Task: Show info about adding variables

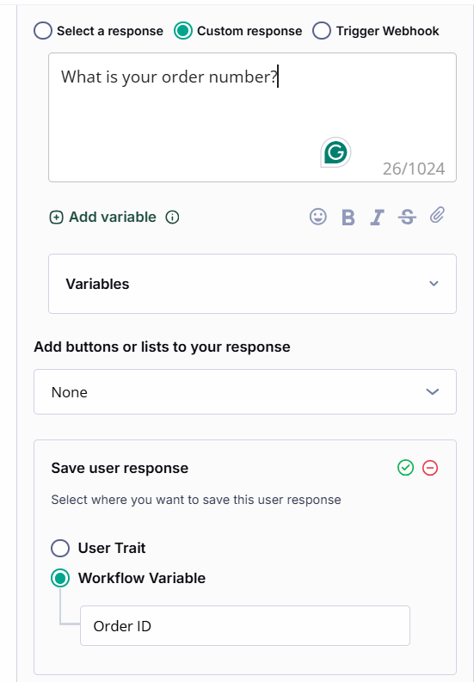Action: pyautogui.click(x=172, y=217)
